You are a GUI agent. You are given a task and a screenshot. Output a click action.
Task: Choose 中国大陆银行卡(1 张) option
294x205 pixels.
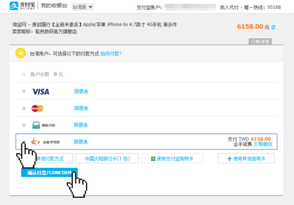pos(107,159)
